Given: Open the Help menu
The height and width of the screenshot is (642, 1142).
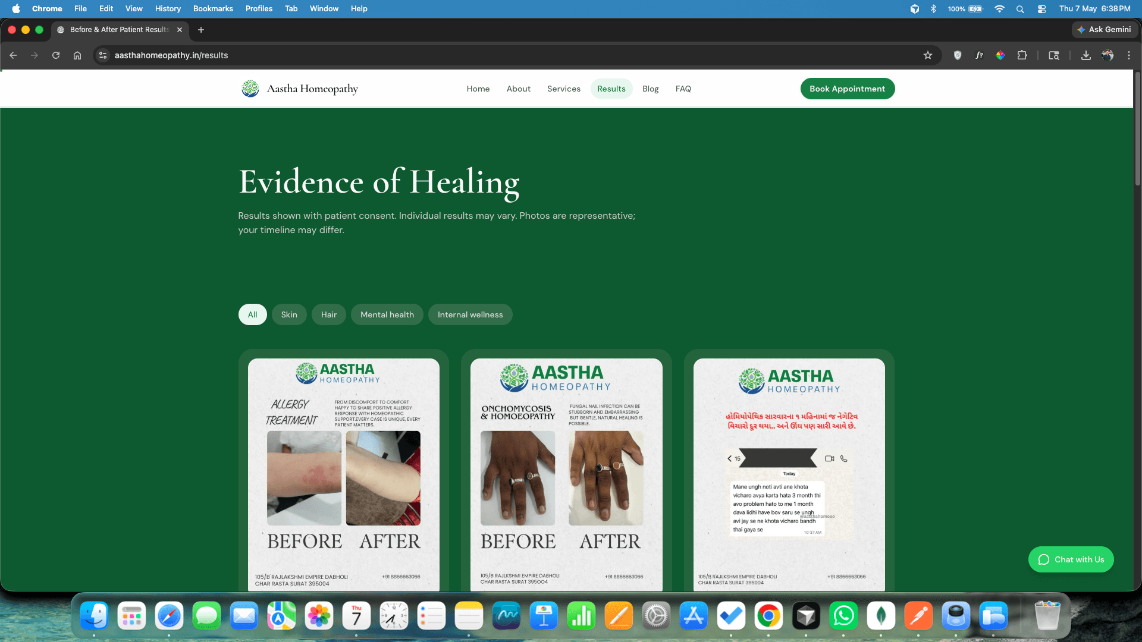Looking at the screenshot, I should [359, 8].
